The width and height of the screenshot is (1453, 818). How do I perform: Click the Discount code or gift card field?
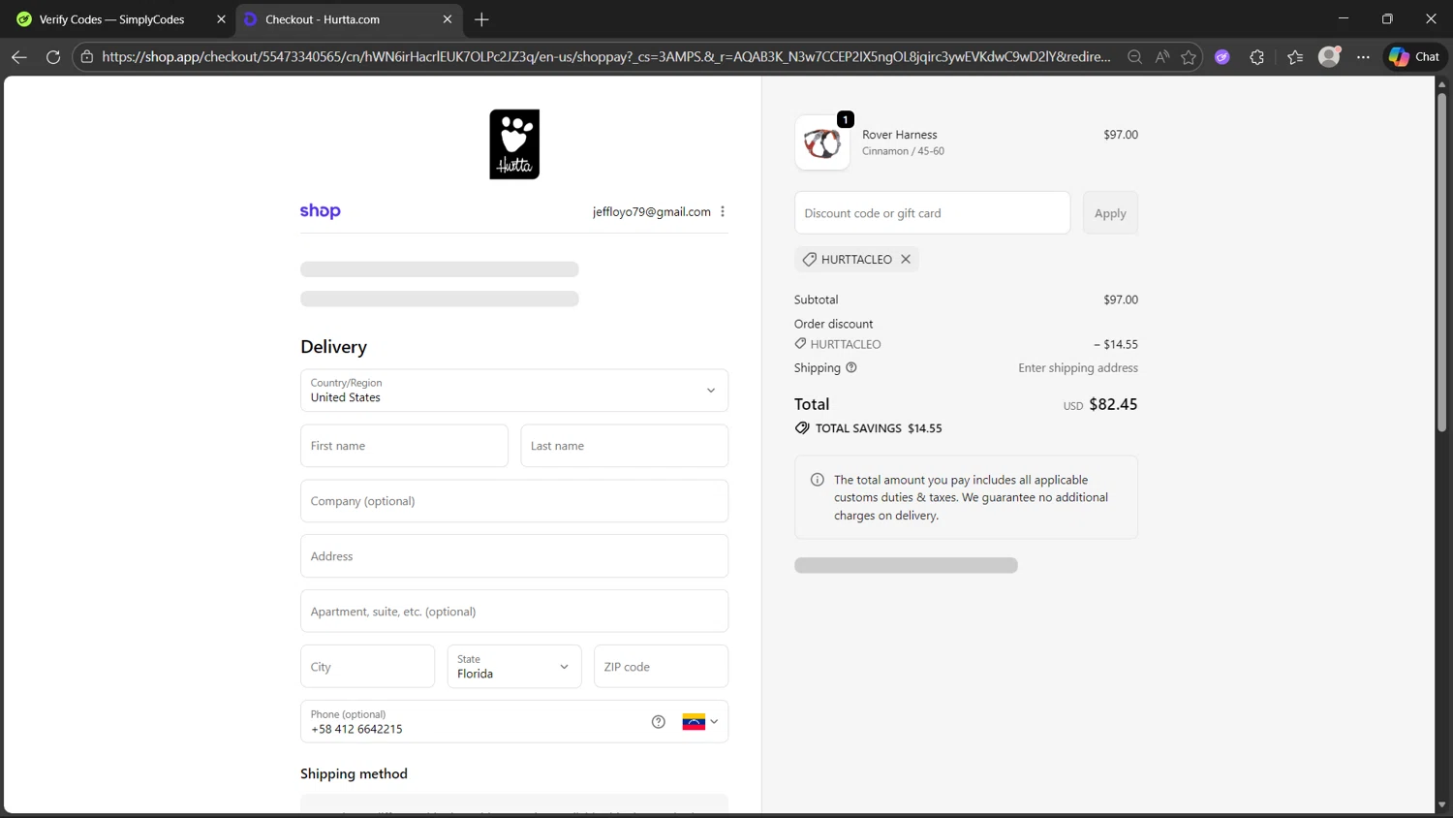click(x=932, y=213)
